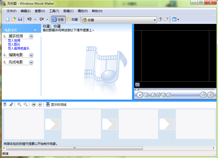Take a picture with the camera icon
The image size is (218, 158).
211,95
